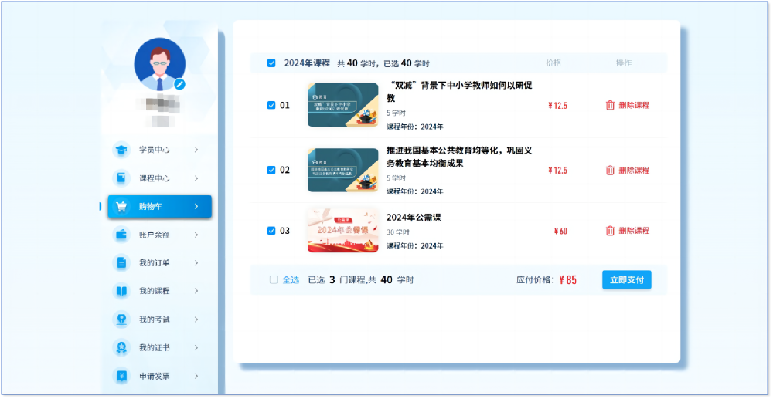Toggle the 2024年课程 group checkbox
The height and width of the screenshot is (399, 773).
pyautogui.click(x=271, y=63)
